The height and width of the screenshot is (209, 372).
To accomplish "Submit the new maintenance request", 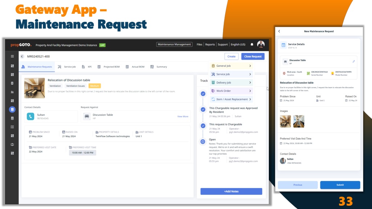I will [340, 185].
